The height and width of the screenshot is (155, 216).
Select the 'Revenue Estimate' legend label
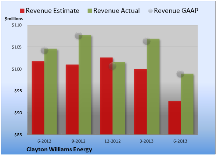click(53, 11)
